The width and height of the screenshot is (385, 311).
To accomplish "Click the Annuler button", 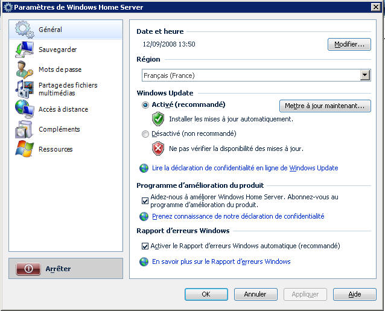I will click(256, 294).
